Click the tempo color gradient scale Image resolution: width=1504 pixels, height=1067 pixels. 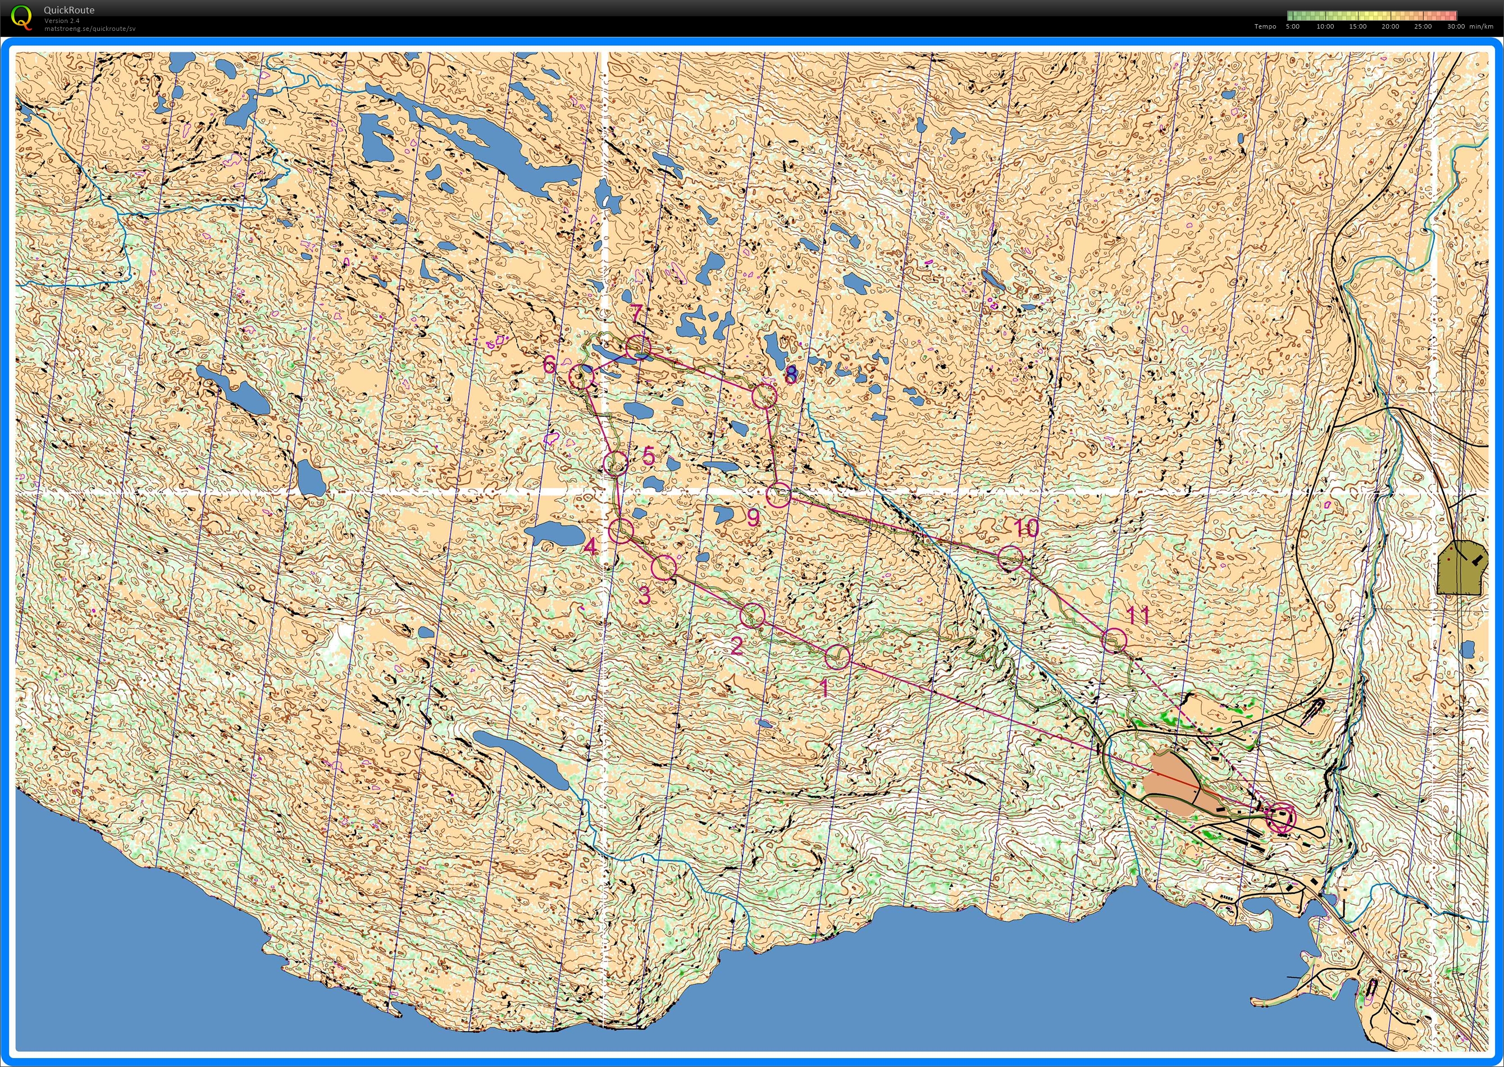coord(1372,16)
